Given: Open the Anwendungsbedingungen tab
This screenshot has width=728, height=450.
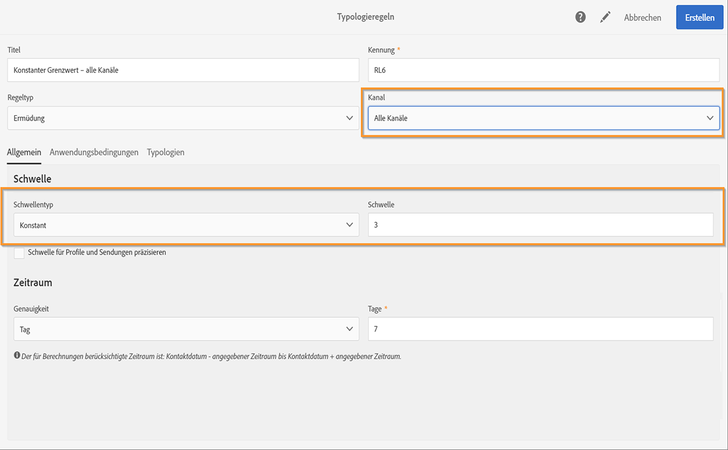Looking at the screenshot, I should click(x=94, y=152).
